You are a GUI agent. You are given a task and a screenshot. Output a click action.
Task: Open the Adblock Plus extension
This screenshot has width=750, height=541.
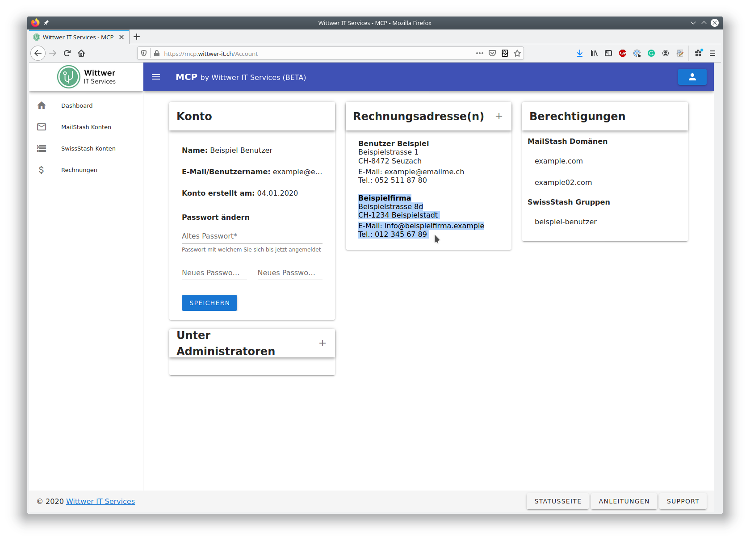(623, 53)
